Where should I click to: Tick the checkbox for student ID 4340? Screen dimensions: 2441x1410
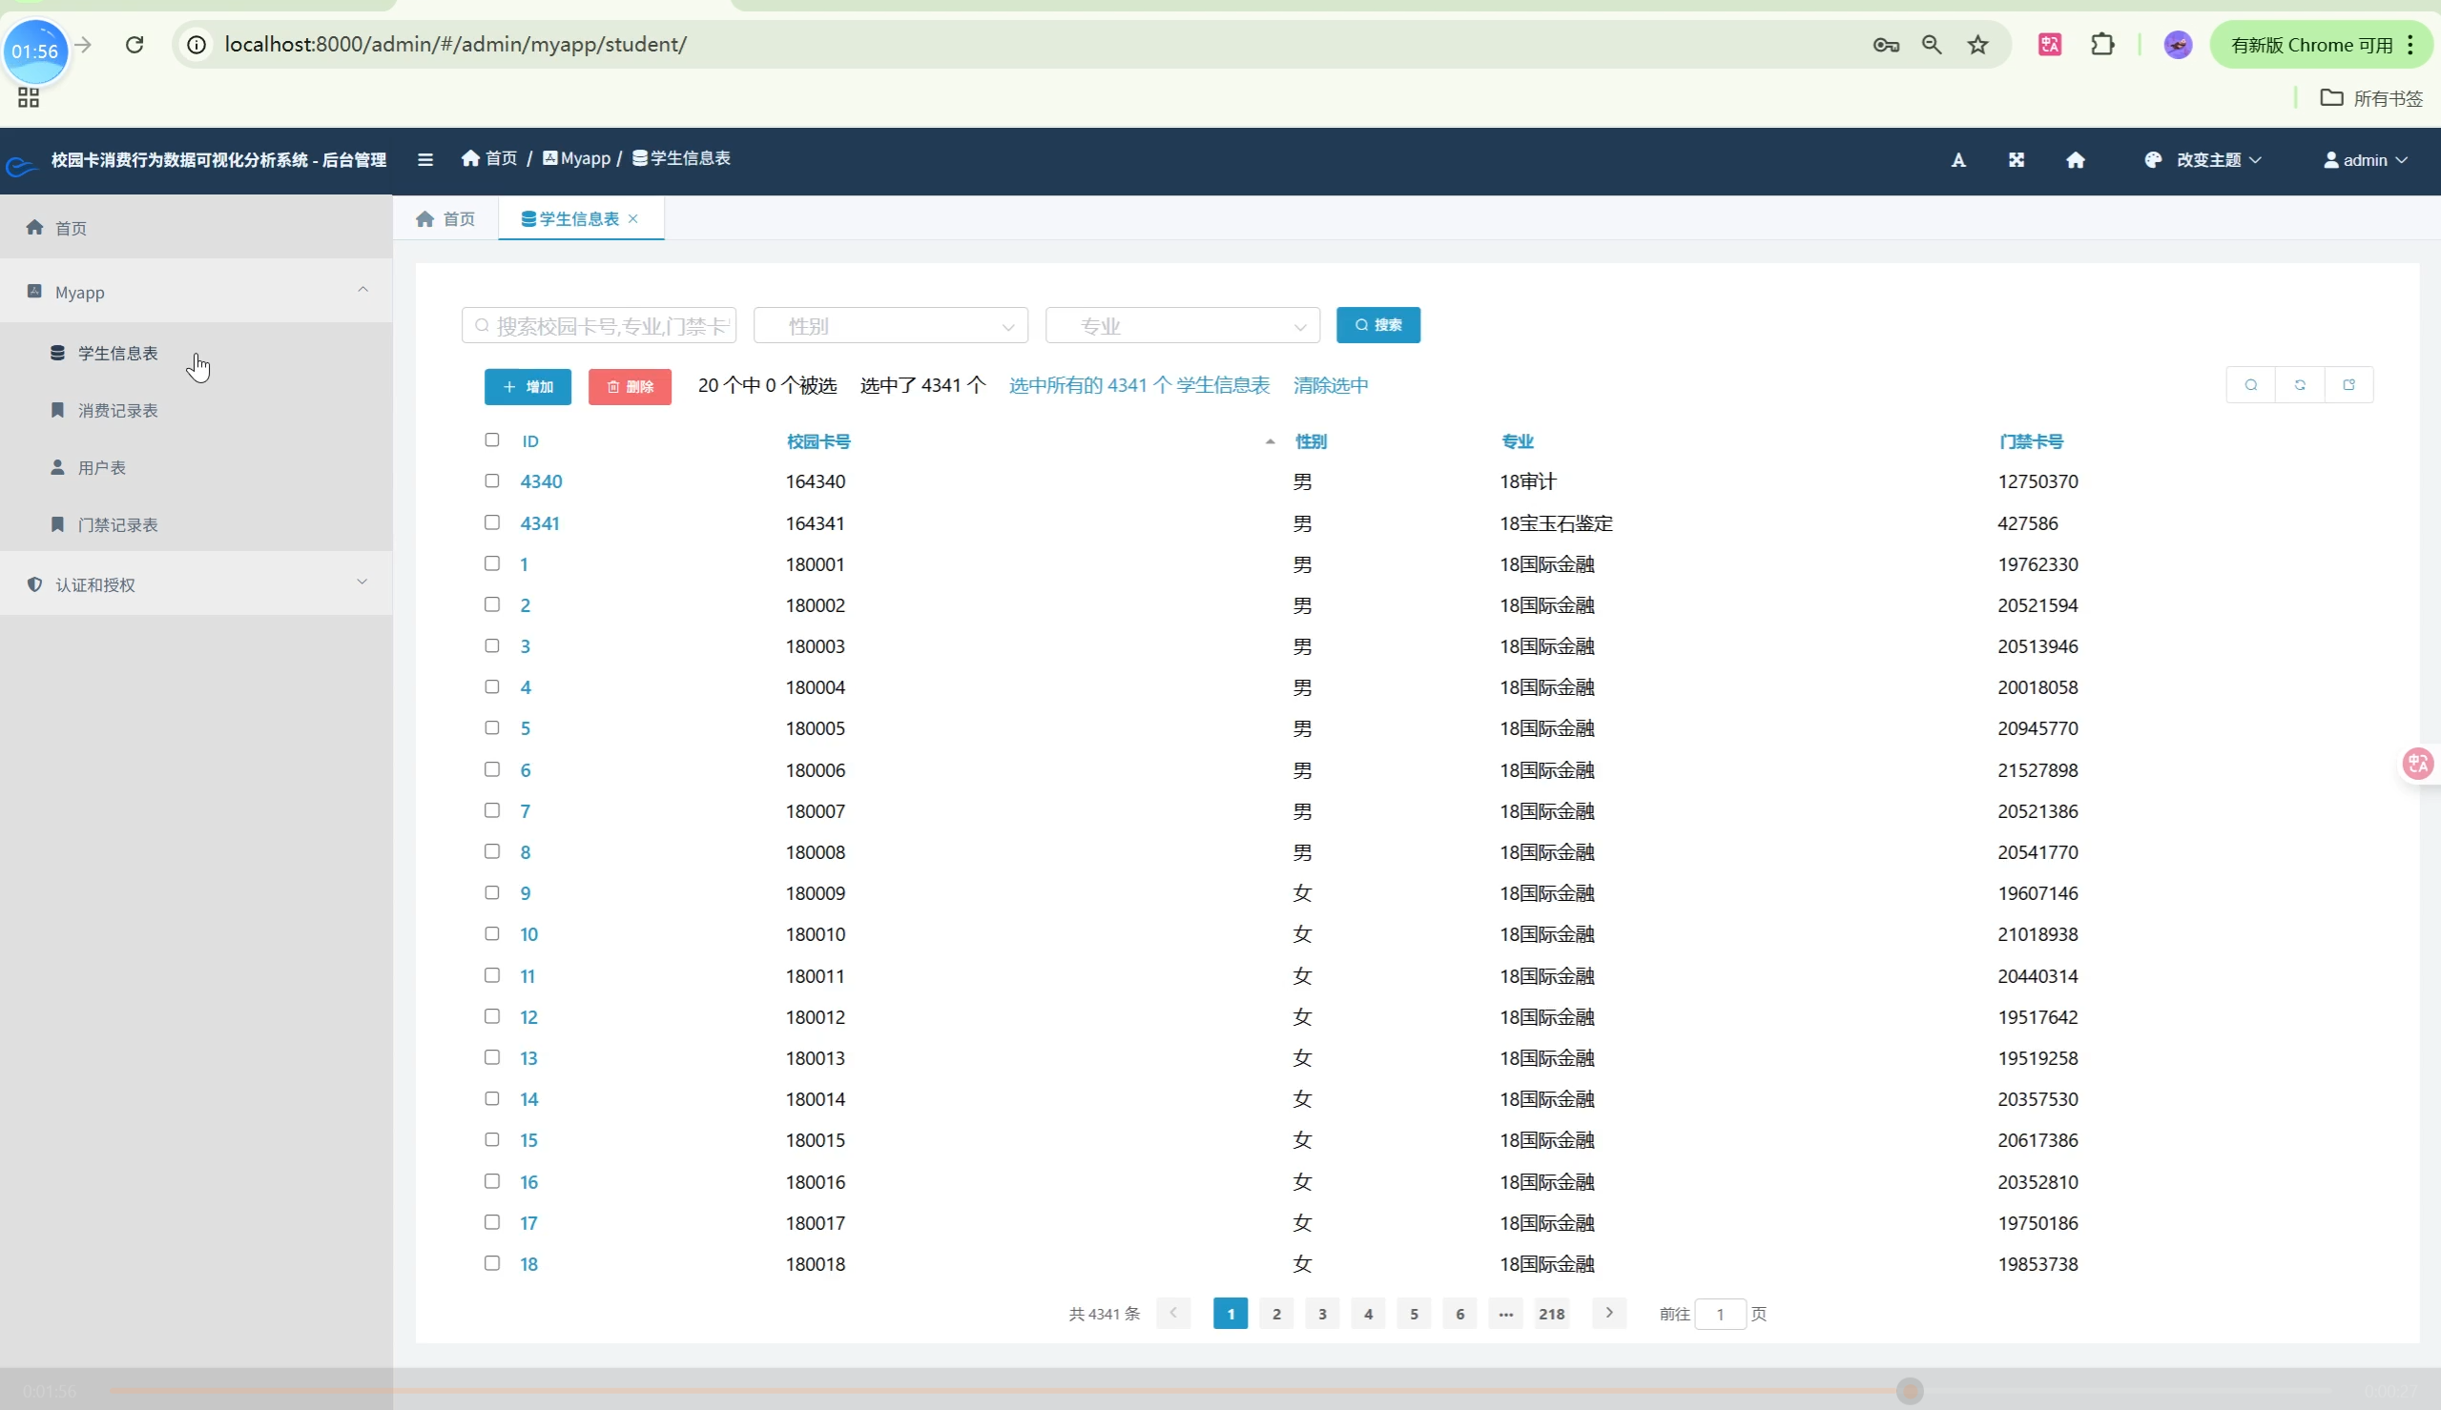492,481
